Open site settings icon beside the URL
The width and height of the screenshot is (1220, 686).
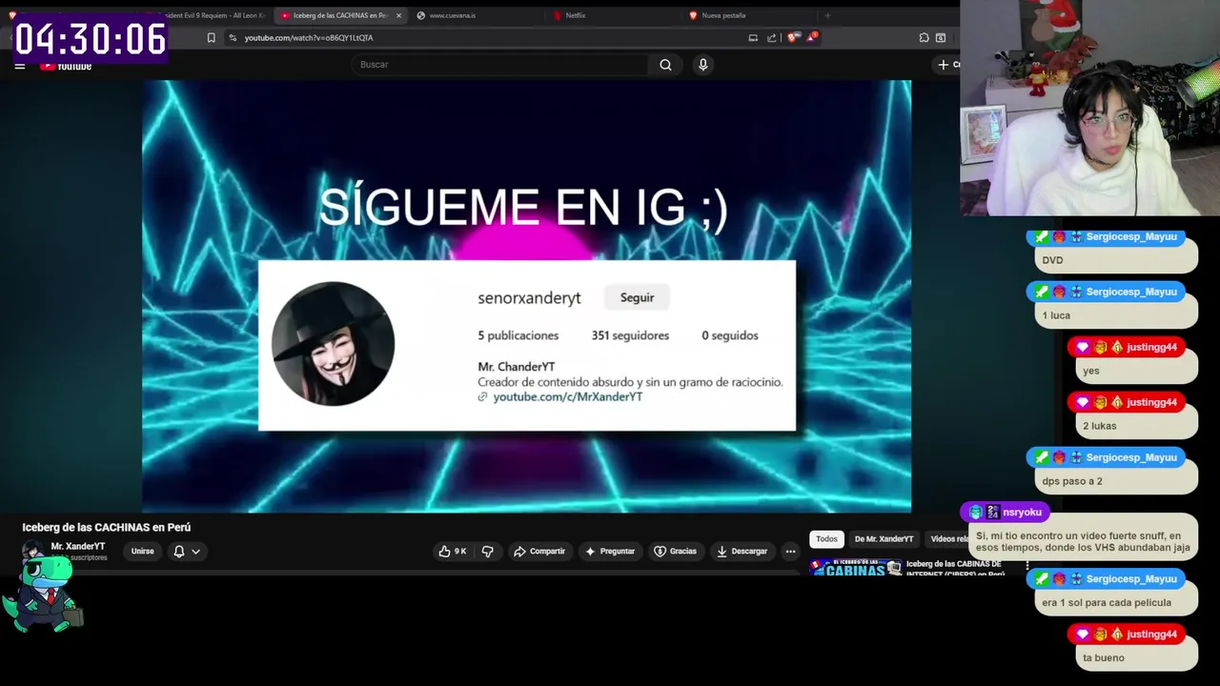pos(233,38)
